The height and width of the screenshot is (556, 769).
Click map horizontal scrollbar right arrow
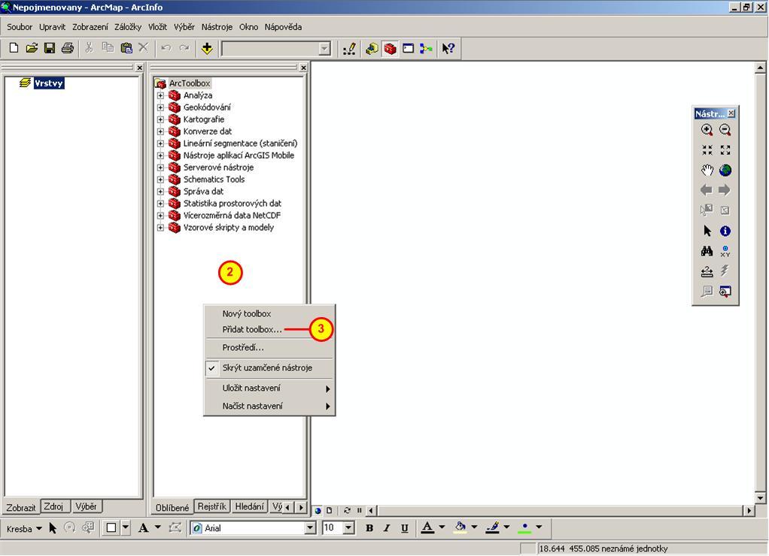point(749,510)
